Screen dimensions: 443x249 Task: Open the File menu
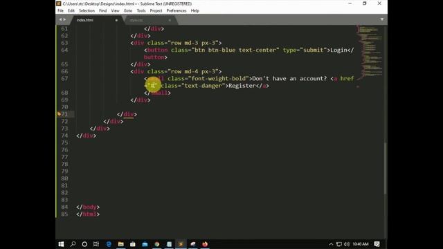click(x=60, y=11)
